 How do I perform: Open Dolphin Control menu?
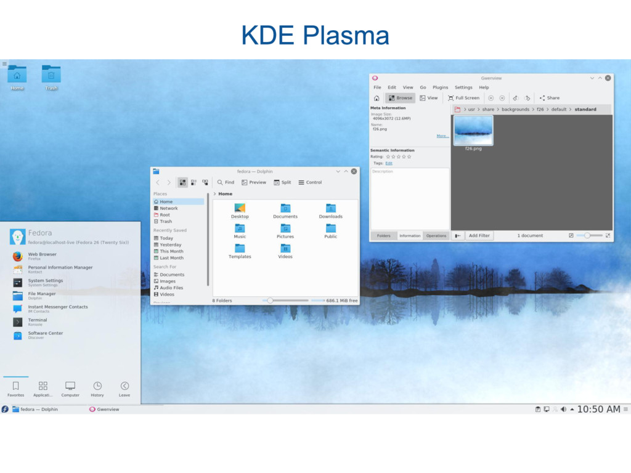click(x=310, y=182)
